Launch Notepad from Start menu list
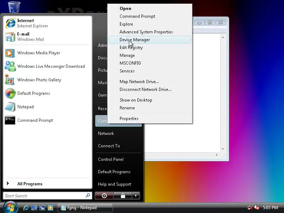Screen dimensions: 284x213 [48, 107]
